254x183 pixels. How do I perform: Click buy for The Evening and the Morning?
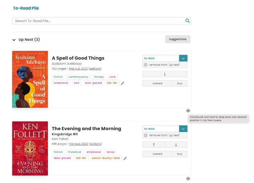coord(180,154)
